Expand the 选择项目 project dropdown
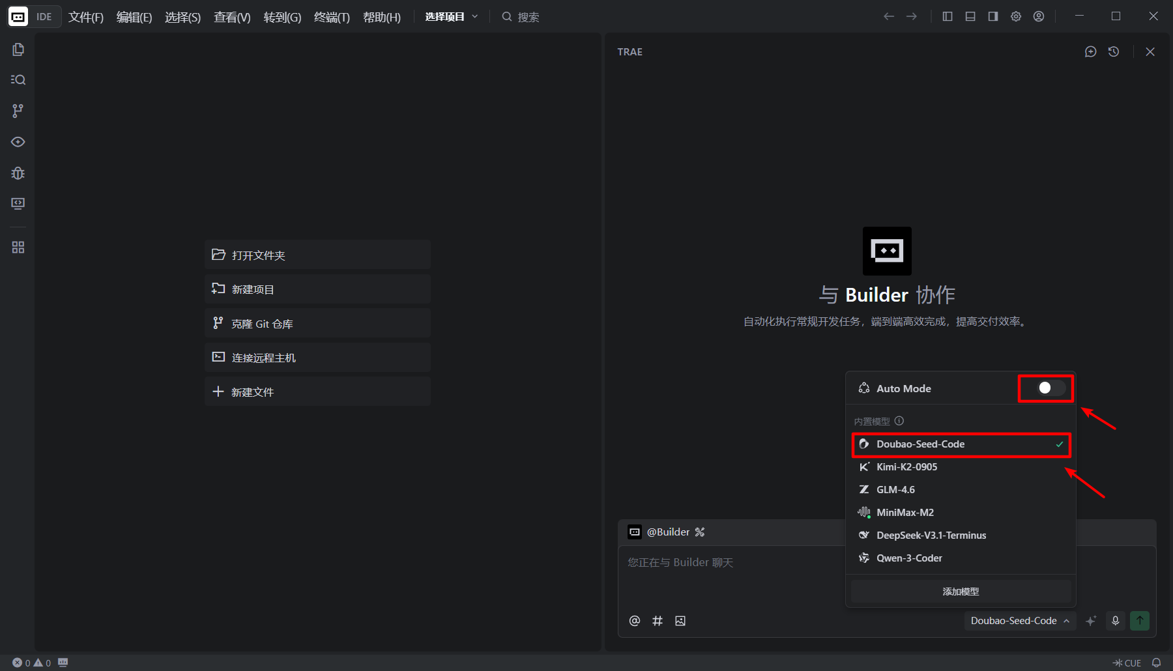The image size is (1173, 671). (x=452, y=16)
